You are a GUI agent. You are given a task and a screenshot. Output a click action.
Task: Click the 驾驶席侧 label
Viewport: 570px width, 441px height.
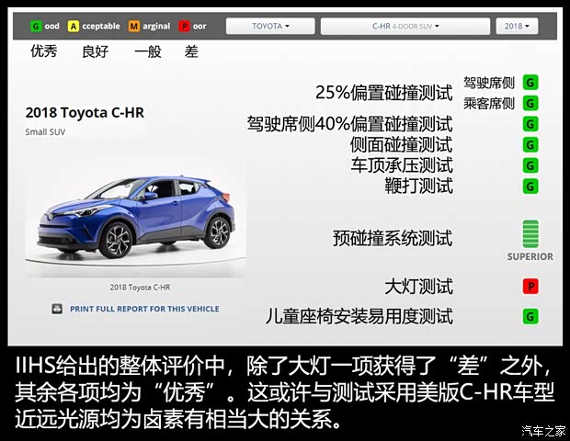[x=489, y=83]
